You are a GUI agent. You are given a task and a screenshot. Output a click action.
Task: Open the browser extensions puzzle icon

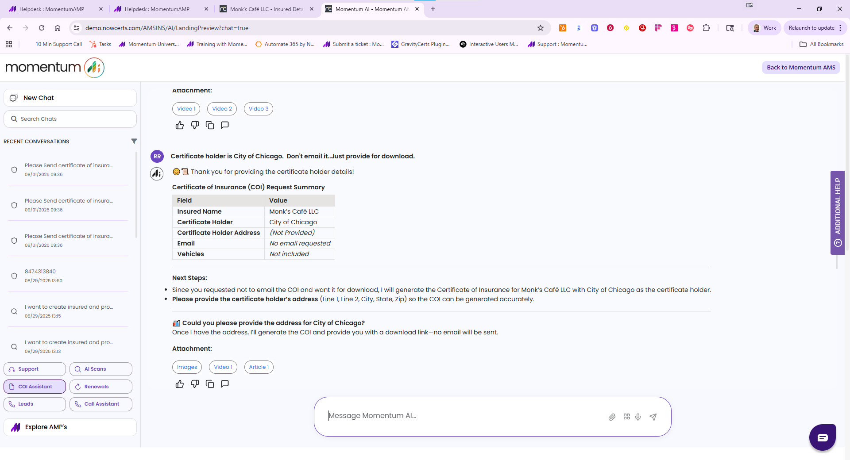706,28
